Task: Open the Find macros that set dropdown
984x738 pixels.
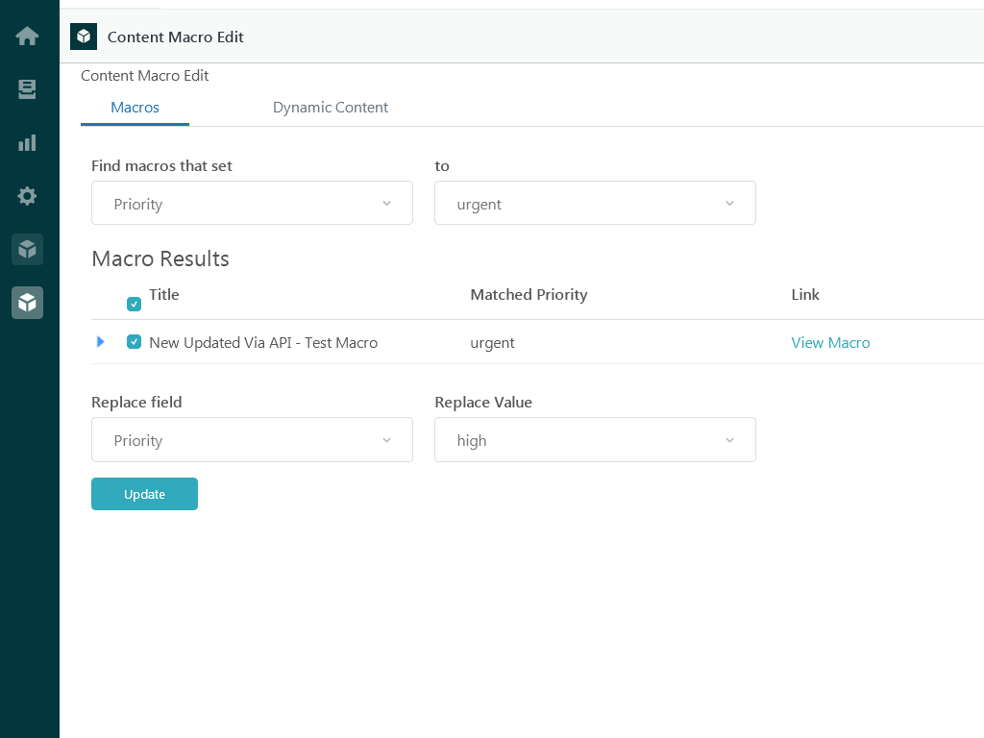Action: click(252, 204)
